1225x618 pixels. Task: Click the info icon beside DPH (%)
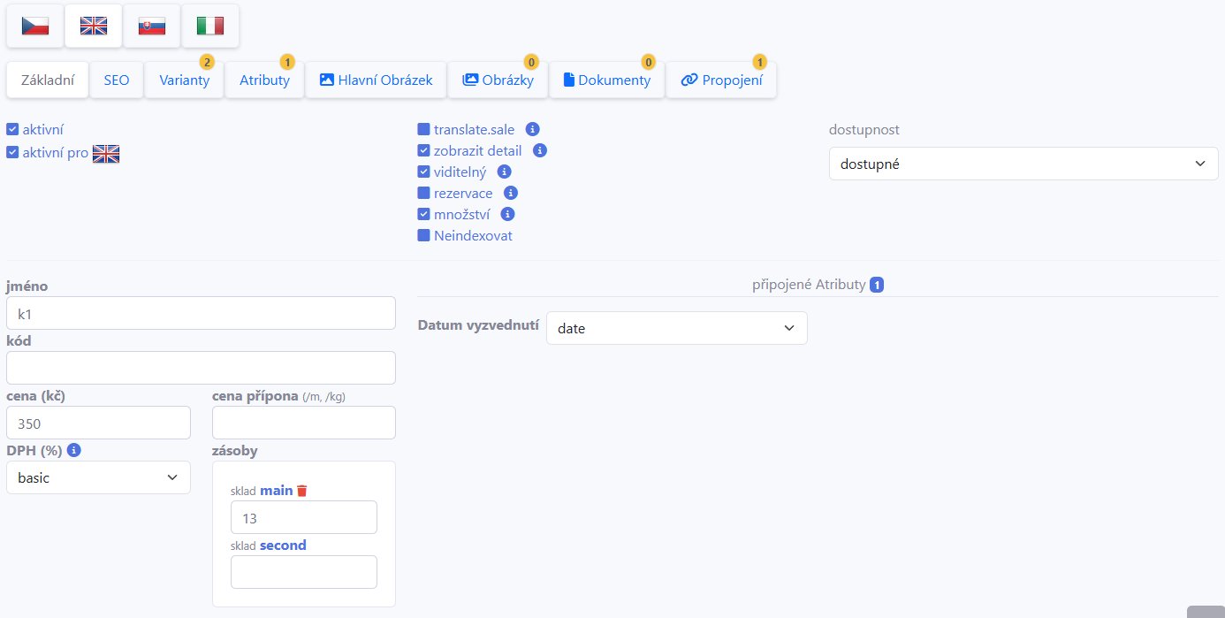point(74,450)
